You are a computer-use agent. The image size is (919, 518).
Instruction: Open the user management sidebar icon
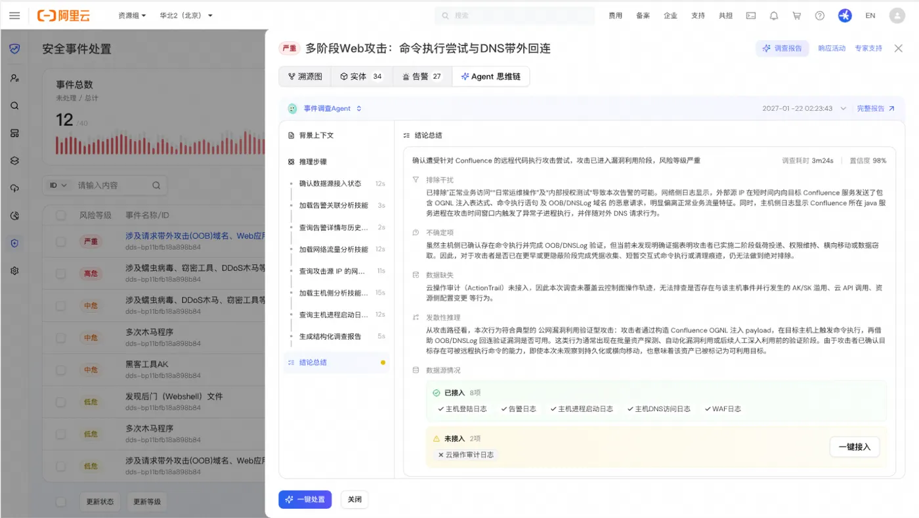coord(14,78)
